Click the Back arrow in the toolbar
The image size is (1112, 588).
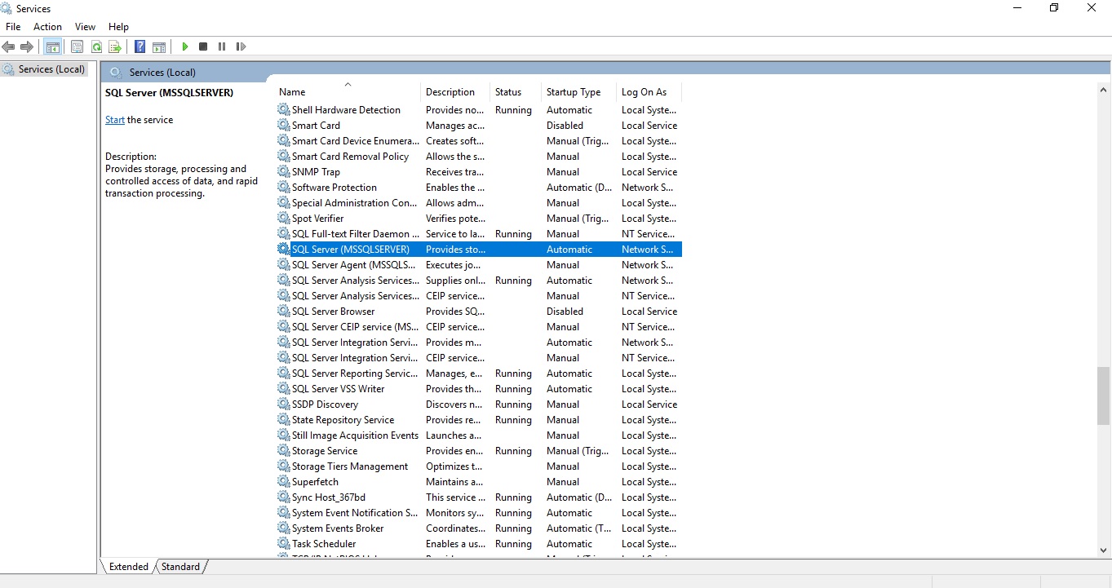(9, 46)
